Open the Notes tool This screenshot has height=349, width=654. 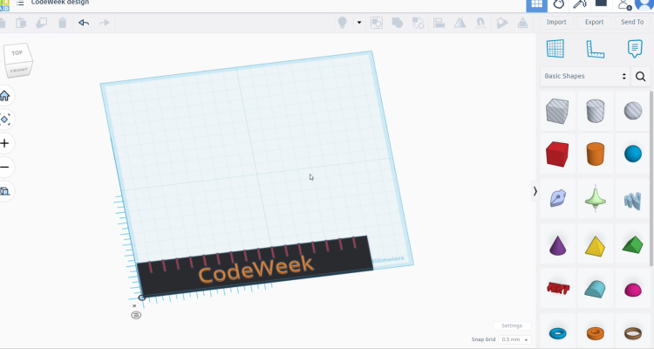pos(635,49)
